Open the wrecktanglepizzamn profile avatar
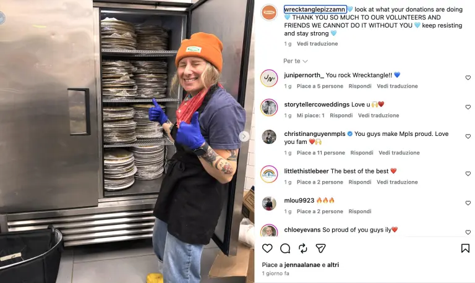Viewport: 475px width, 283px height. (269, 13)
